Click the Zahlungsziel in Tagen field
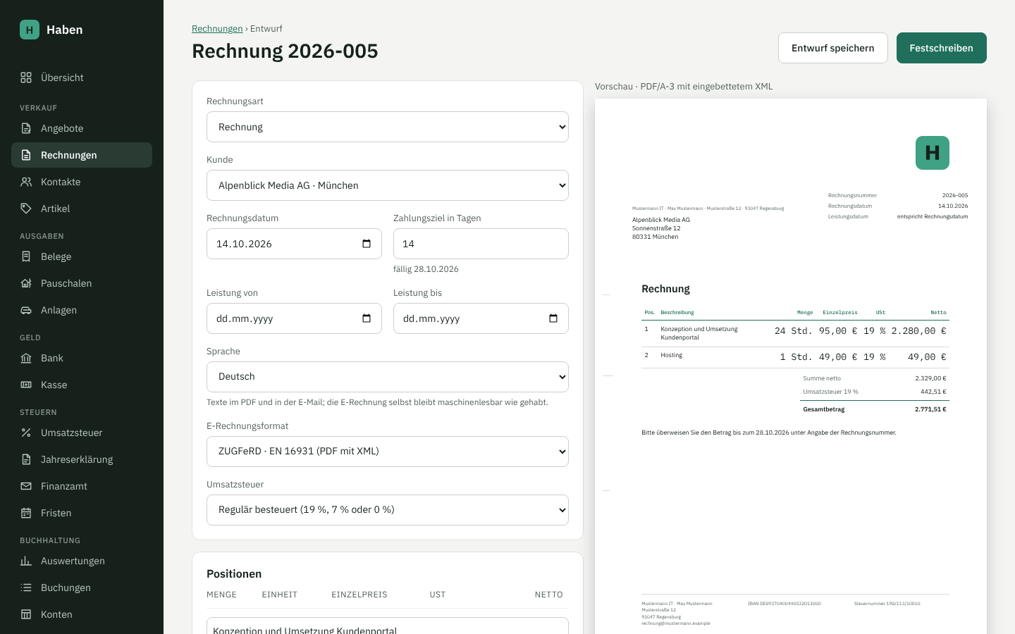1015x634 pixels. [481, 244]
